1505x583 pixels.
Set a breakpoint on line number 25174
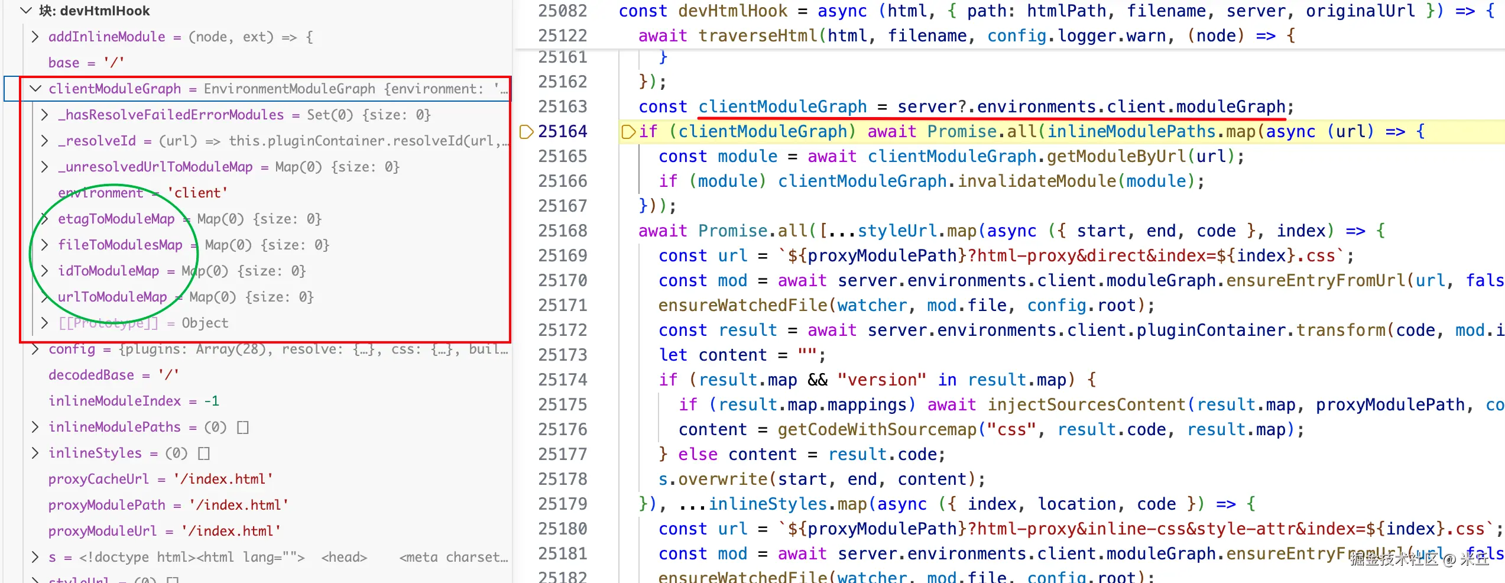(x=563, y=380)
